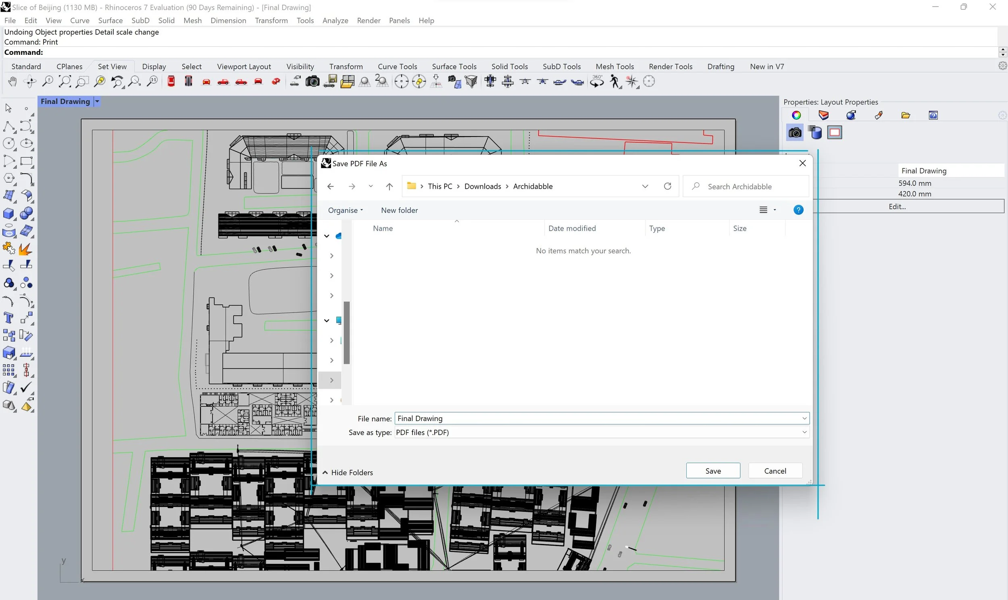The image size is (1008, 600).
Task: Click the Help icon in the Properties panel
Action: tap(933, 115)
